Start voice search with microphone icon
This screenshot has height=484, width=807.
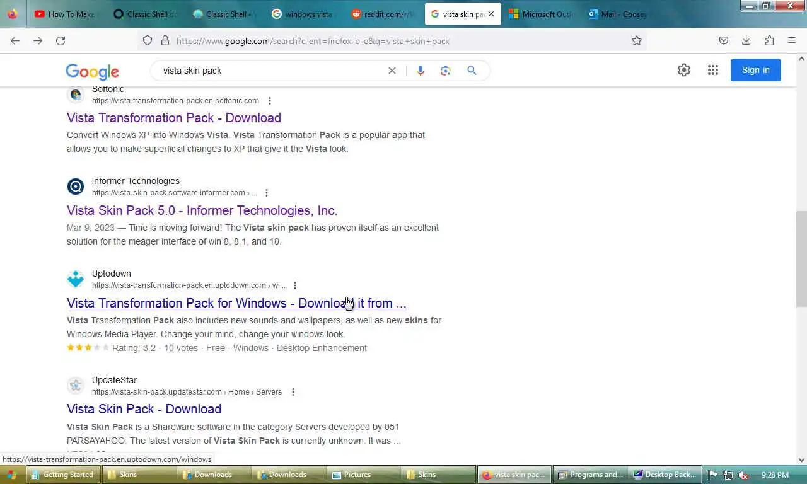[421, 71]
